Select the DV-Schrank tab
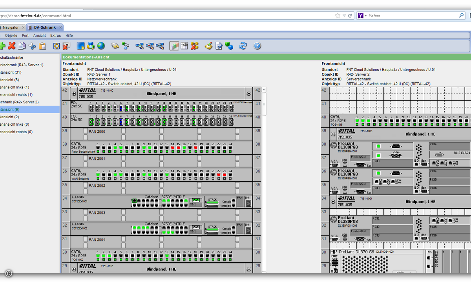Screen dimensions: 471x282 (x=45, y=27)
